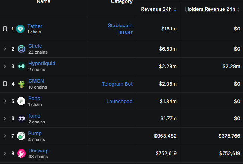The height and width of the screenshot is (164, 243).
Task: Click the Tether logo icon
Action: point(20,29)
